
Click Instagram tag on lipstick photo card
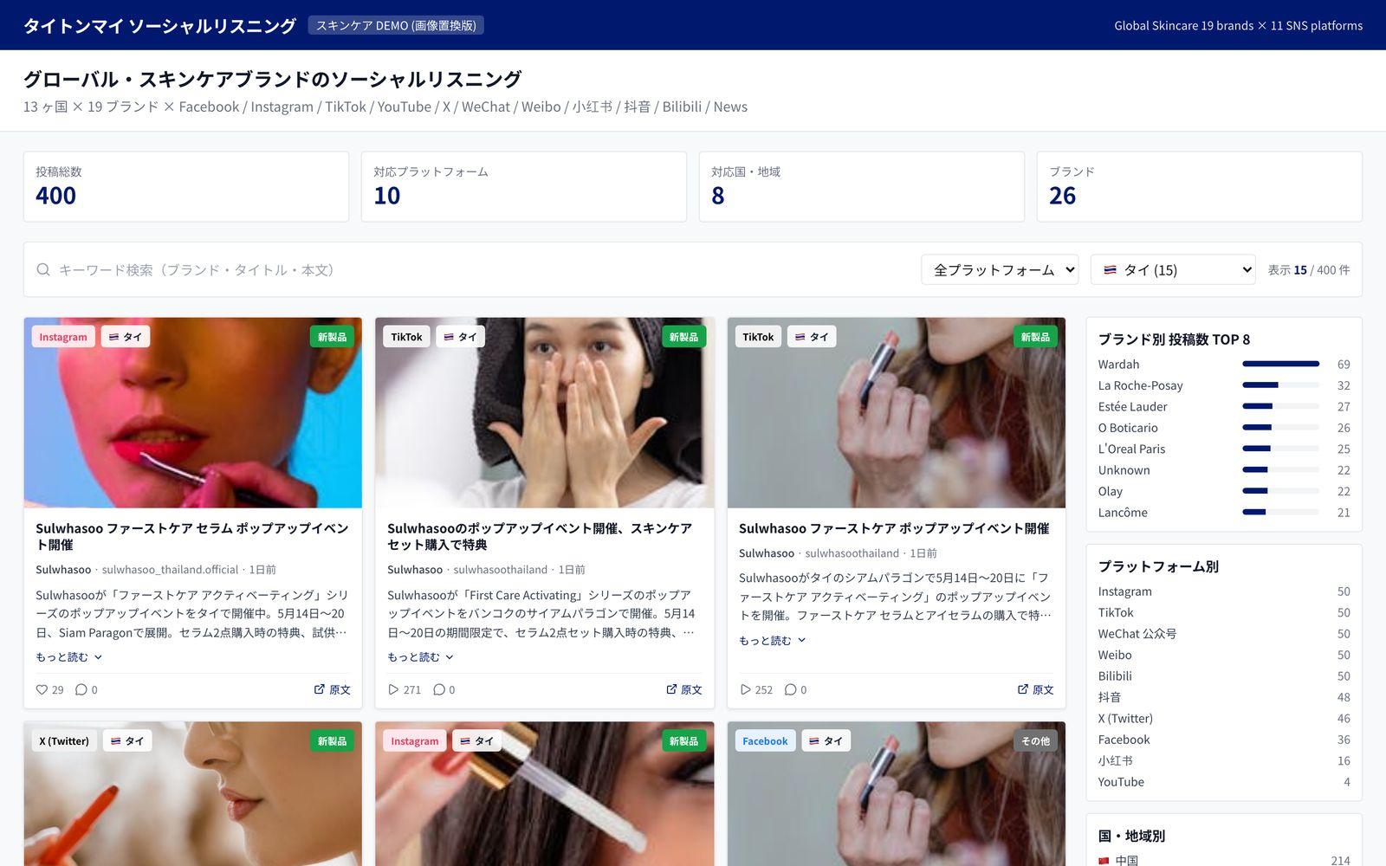(x=63, y=337)
